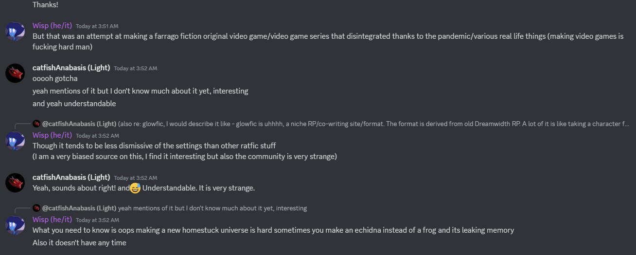Click the small reply avatar before "yeah mentions of it" preview

pos(36,208)
